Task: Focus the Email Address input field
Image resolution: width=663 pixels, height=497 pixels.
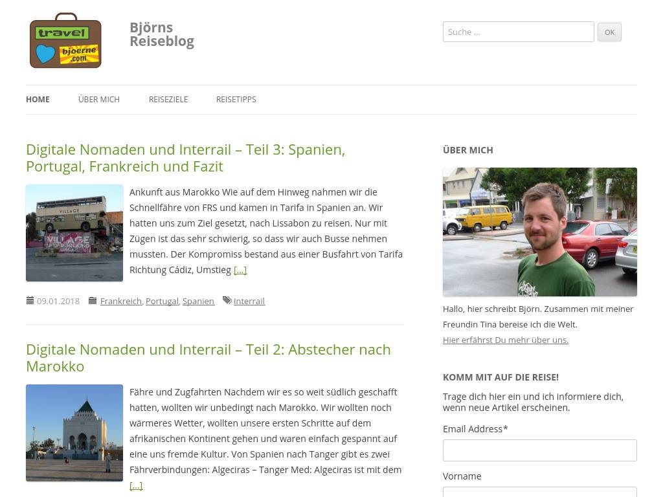Action: click(539, 450)
